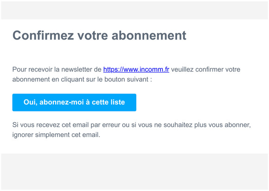Click the word "liste" on the blue button

pos(117,102)
